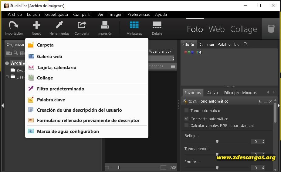Check Calcular canales RGB separadament

186,125
